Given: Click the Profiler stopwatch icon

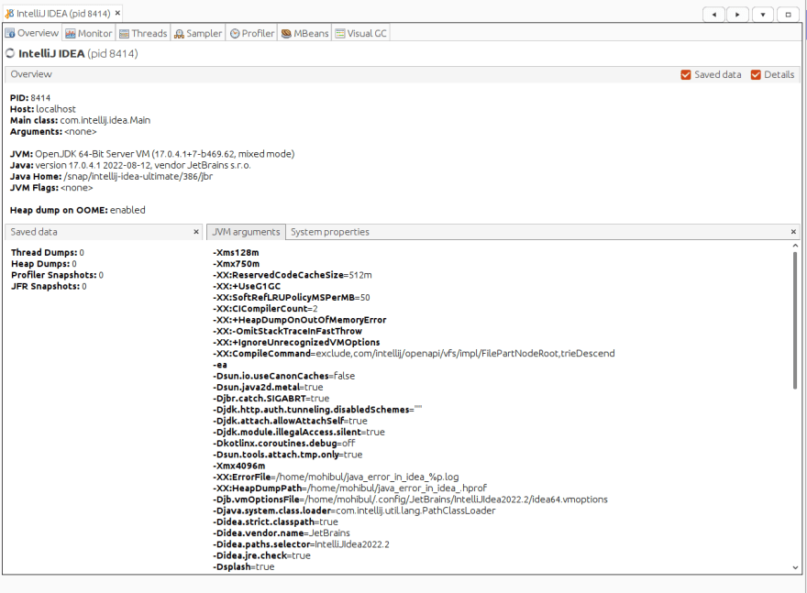Looking at the screenshot, I should coord(235,34).
